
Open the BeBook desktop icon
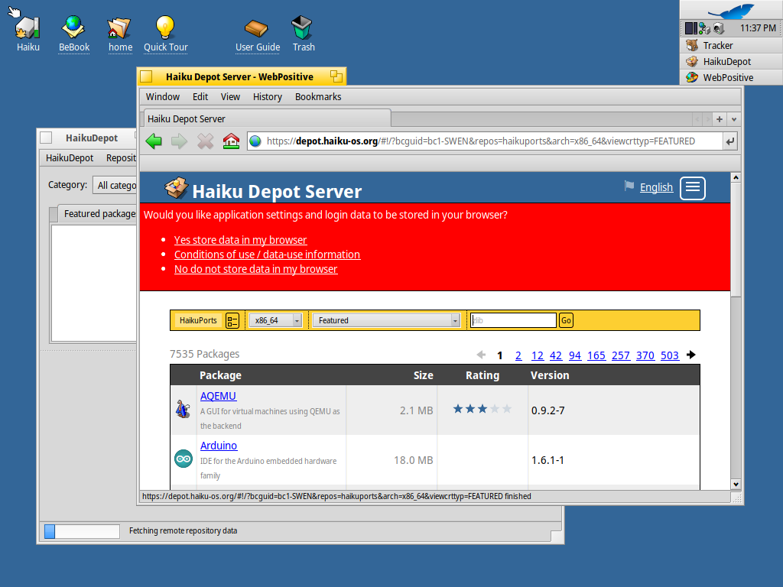point(73,28)
